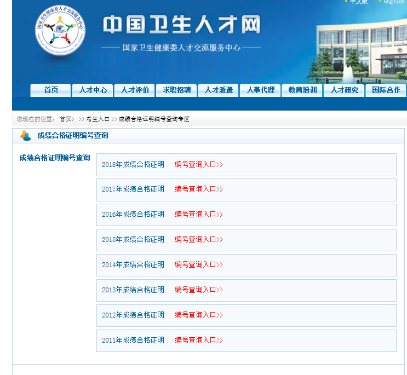The width and height of the screenshot is (407, 375).
Task: Open the 国际合作 navigation tab
Action: 386,90
